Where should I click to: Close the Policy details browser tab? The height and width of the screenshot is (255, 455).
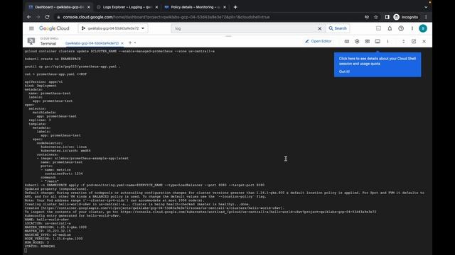[225, 7]
